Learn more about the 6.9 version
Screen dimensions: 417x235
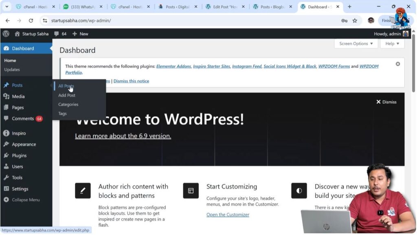[122, 136]
